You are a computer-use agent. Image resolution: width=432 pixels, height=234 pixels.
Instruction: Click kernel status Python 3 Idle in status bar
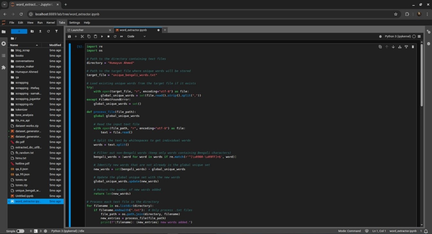click(x=68, y=231)
